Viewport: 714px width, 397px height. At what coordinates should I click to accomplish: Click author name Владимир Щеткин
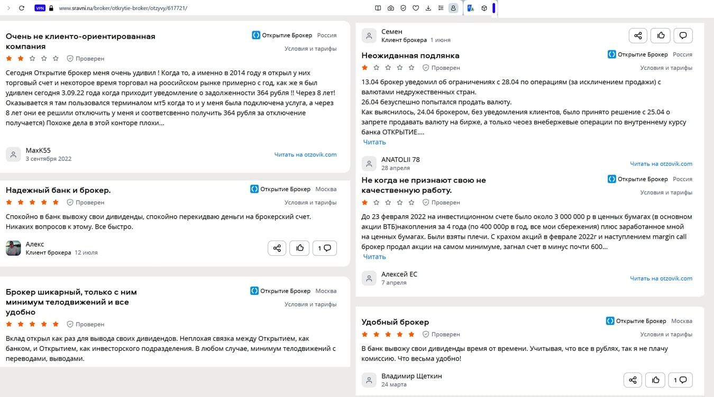click(411, 376)
